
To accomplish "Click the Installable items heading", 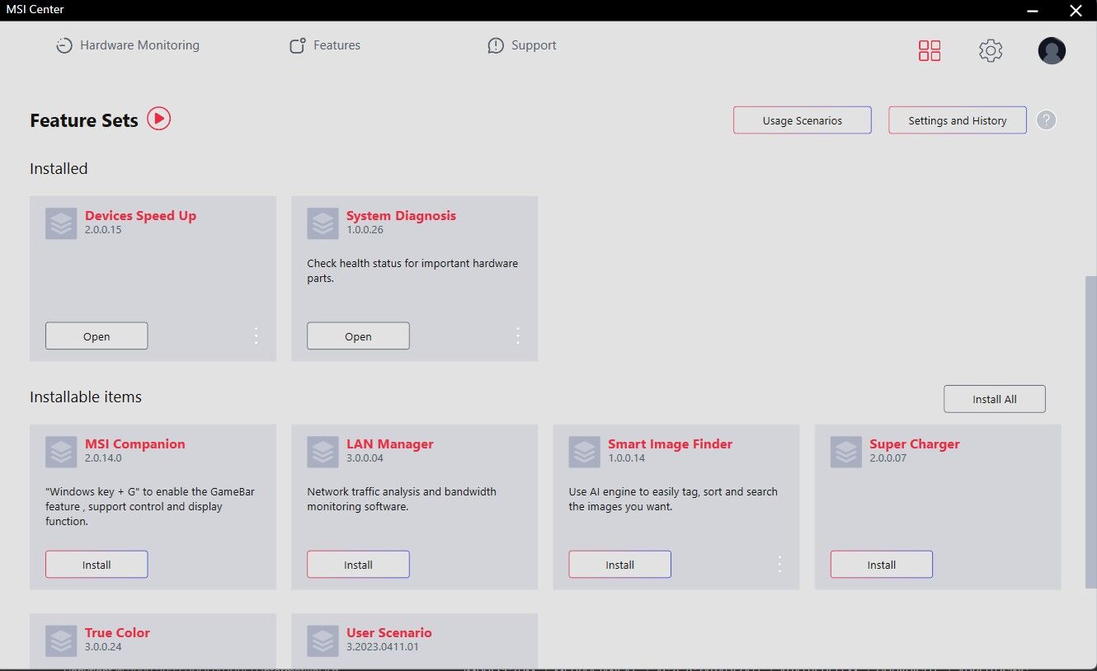I will pos(86,396).
